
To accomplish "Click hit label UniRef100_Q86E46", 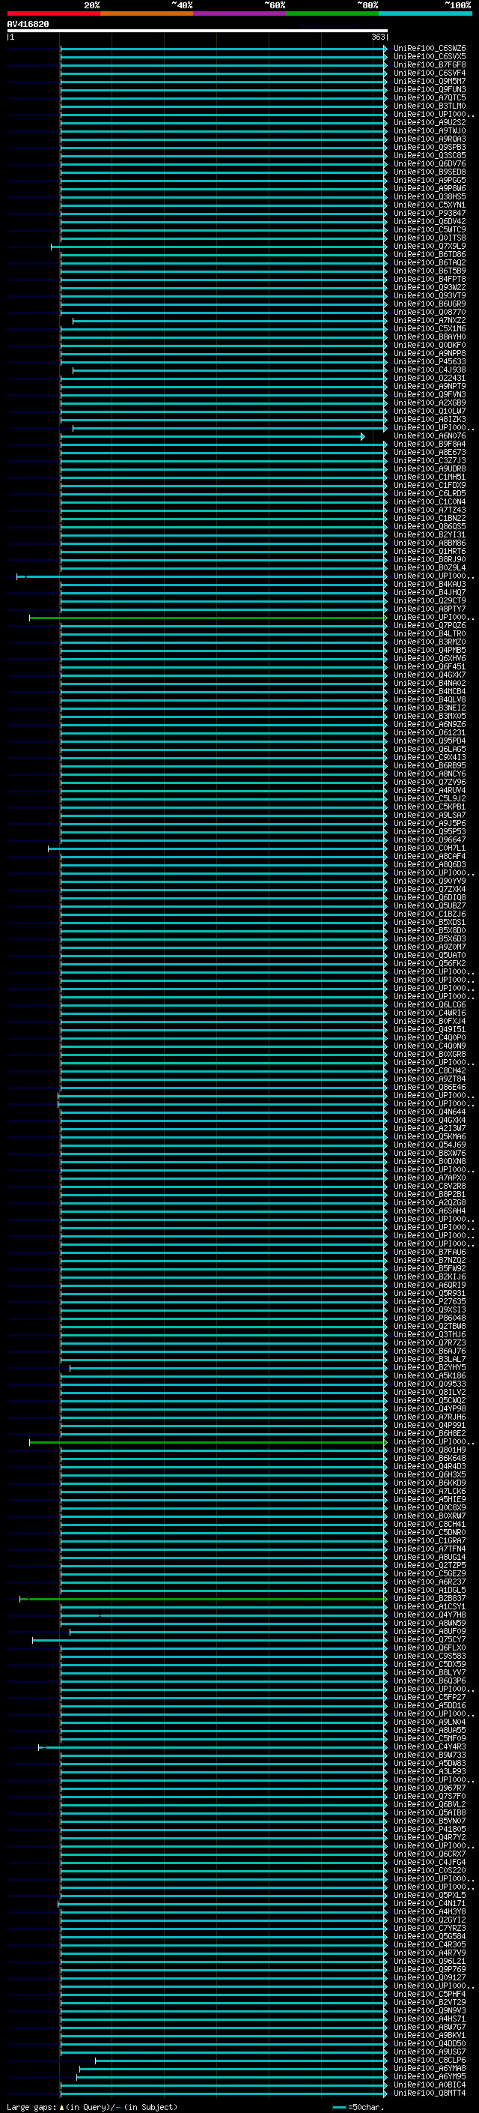I will (430, 1087).
